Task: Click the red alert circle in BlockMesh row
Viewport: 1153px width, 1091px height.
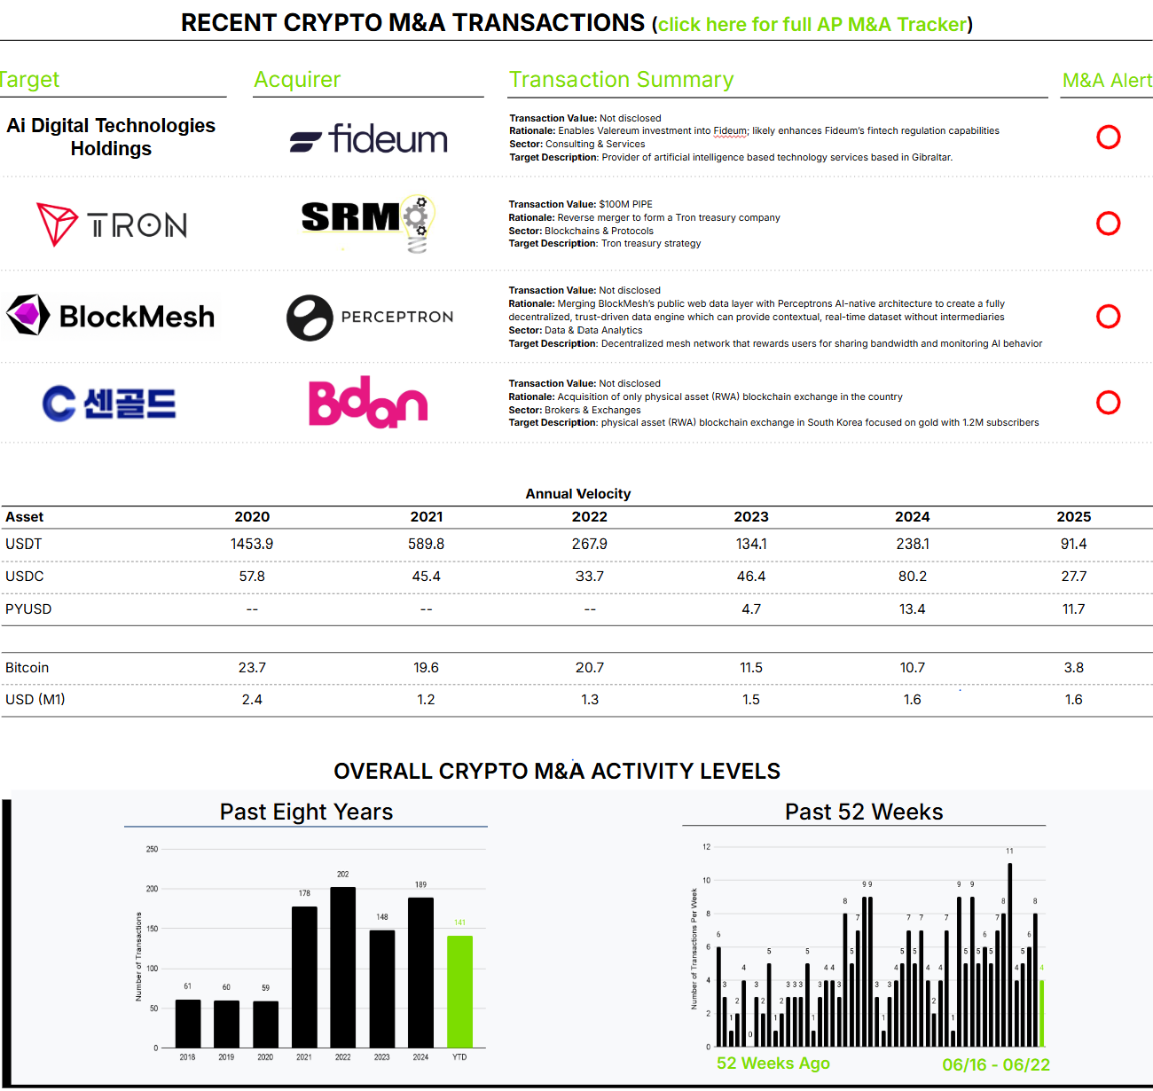Action: [1108, 317]
